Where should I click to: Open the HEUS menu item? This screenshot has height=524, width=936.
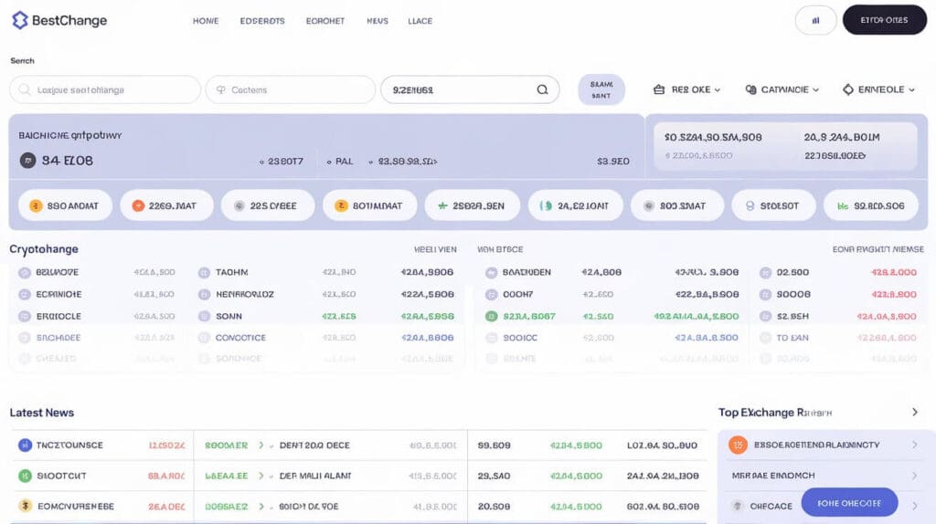[378, 21]
